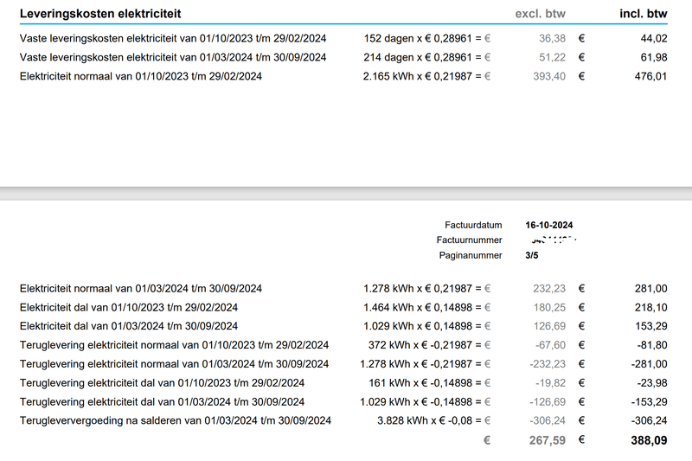The height and width of the screenshot is (461, 692).
Task: Click calculation '1.029 kWh x € 0,14898'
Action: (418, 326)
